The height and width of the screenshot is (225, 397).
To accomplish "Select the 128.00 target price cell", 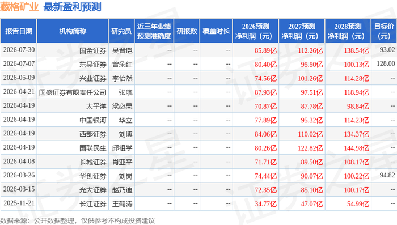I will (x=386, y=63).
